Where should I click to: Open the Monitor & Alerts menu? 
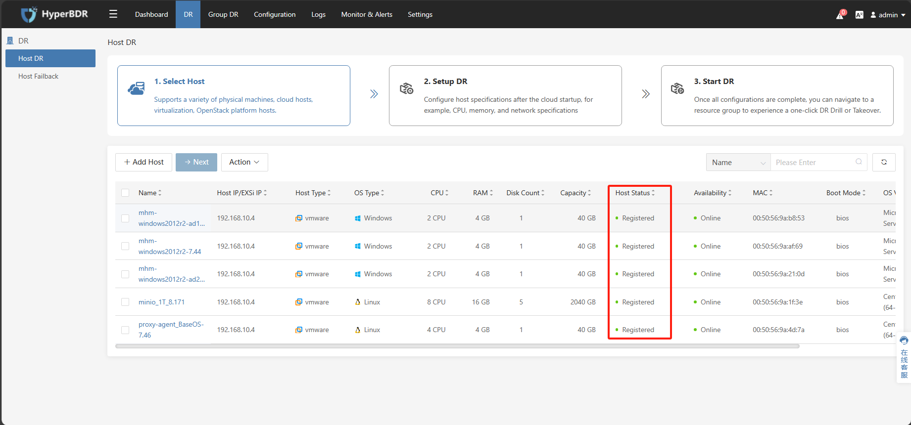click(367, 14)
